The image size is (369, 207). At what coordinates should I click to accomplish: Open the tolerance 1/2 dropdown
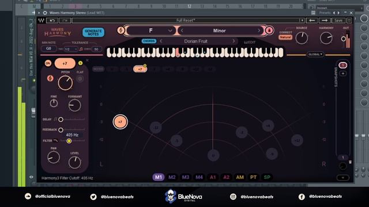pos(70,49)
